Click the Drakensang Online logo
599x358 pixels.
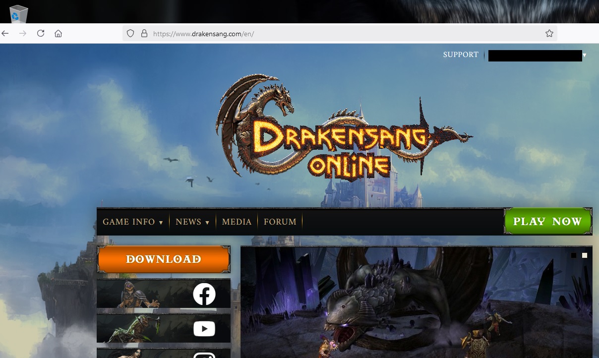tap(344, 128)
